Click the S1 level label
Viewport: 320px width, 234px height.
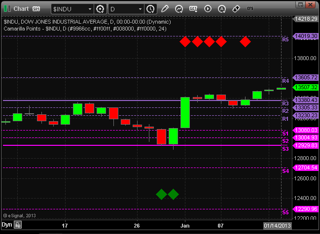tap(285, 134)
